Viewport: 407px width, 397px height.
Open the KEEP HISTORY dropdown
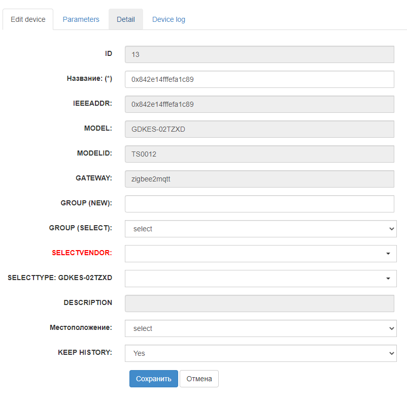pyautogui.click(x=261, y=353)
